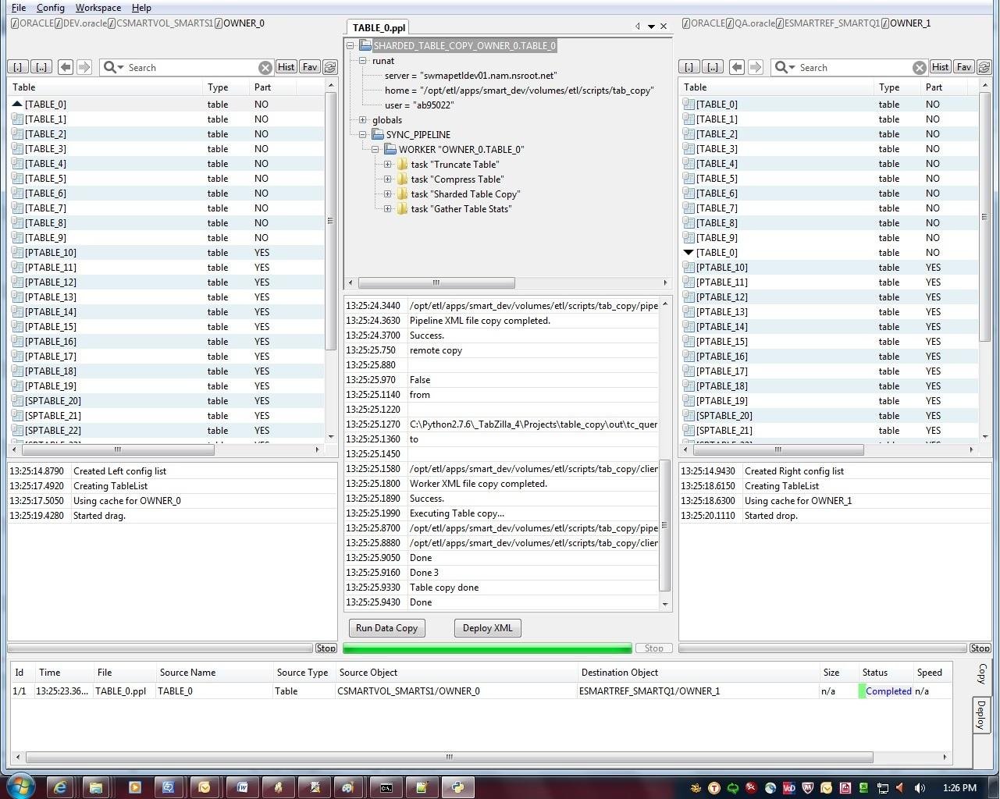1000x799 pixels.
Task: Go forward with right panel arrow icon
Action: 756,67
